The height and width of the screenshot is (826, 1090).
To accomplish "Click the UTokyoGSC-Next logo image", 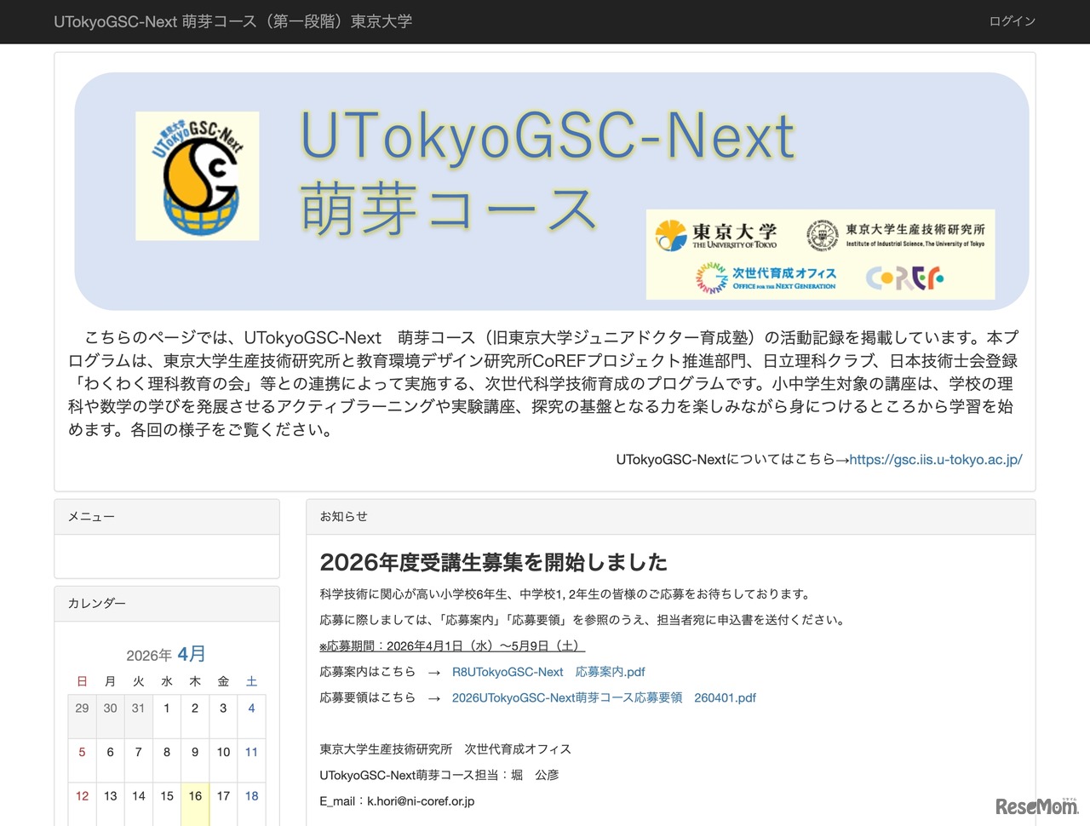I will (x=197, y=176).
